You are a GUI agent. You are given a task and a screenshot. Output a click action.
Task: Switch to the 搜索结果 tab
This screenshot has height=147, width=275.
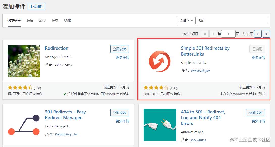pyautogui.click(x=14, y=20)
